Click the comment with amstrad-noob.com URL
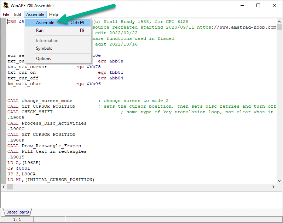 pyautogui.click(x=184, y=27)
